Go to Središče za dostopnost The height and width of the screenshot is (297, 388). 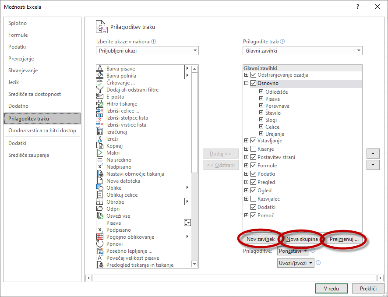pos(42,94)
